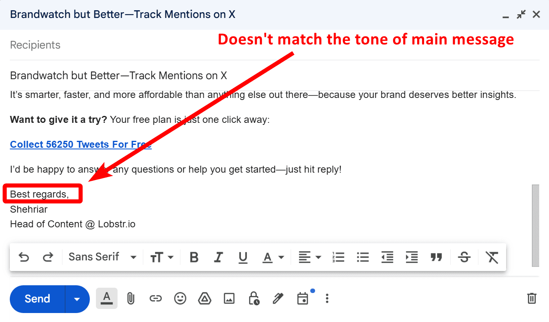This screenshot has width=549, height=322.
Task: Click the 'Best regards,' line
Action: coord(39,194)
